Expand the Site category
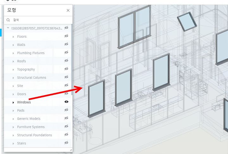 point(13,86)
